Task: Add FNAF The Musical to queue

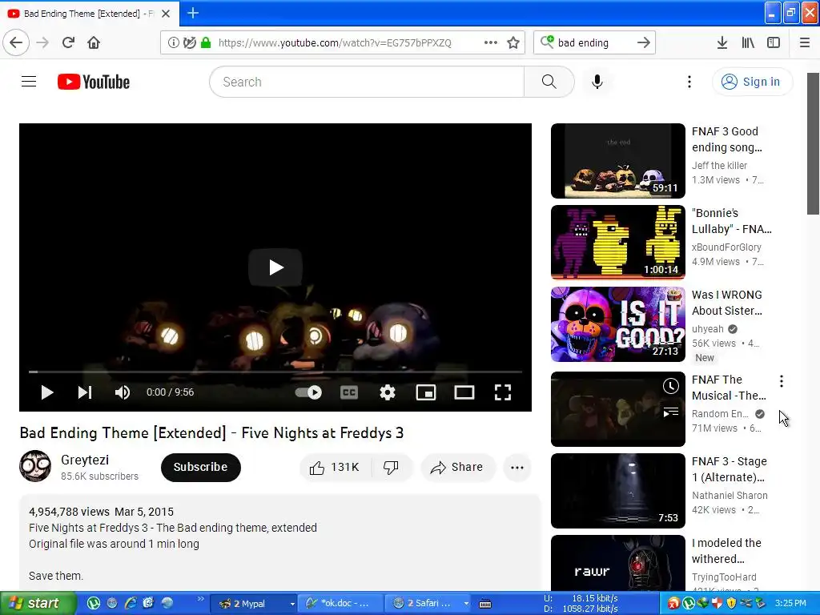Action: click(x=670, y=412)
